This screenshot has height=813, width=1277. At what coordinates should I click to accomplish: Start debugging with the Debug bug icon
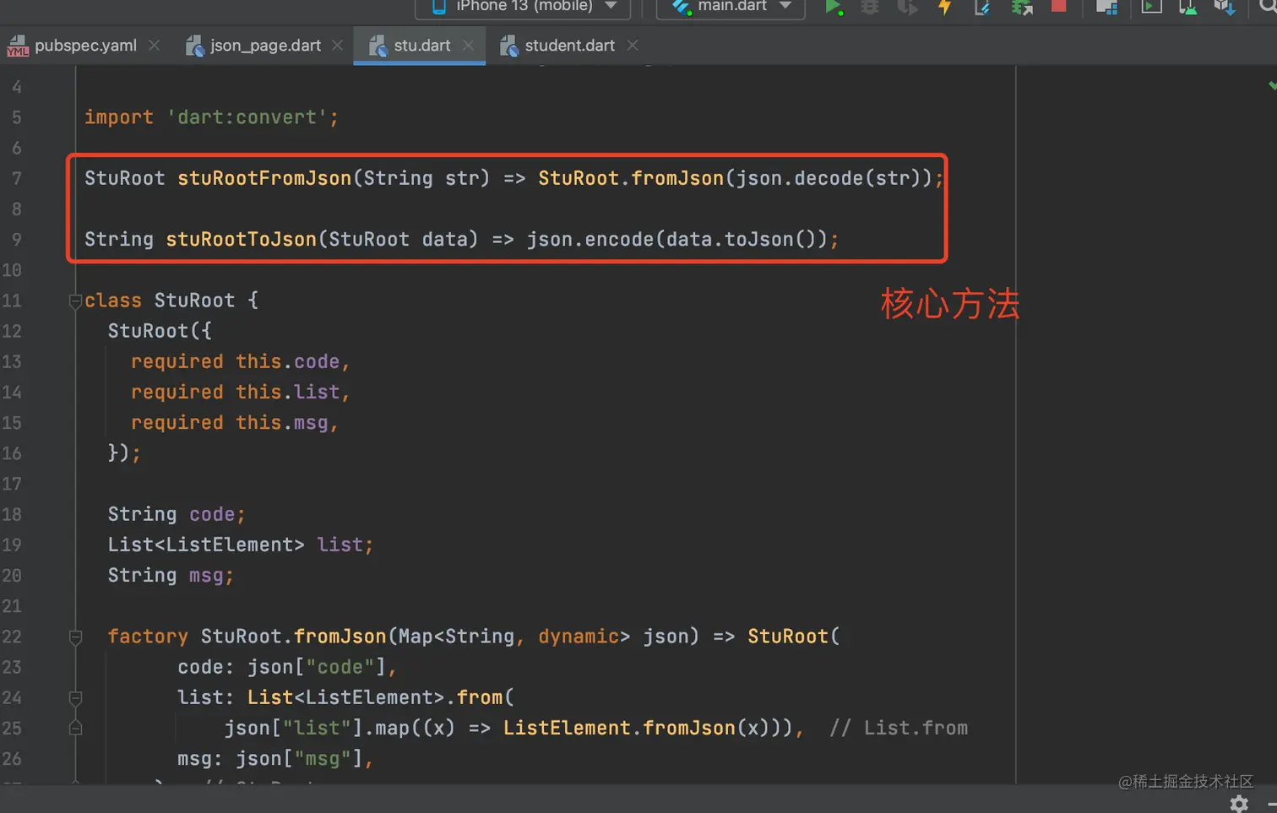pyautogui.click(x=870, y=7)
